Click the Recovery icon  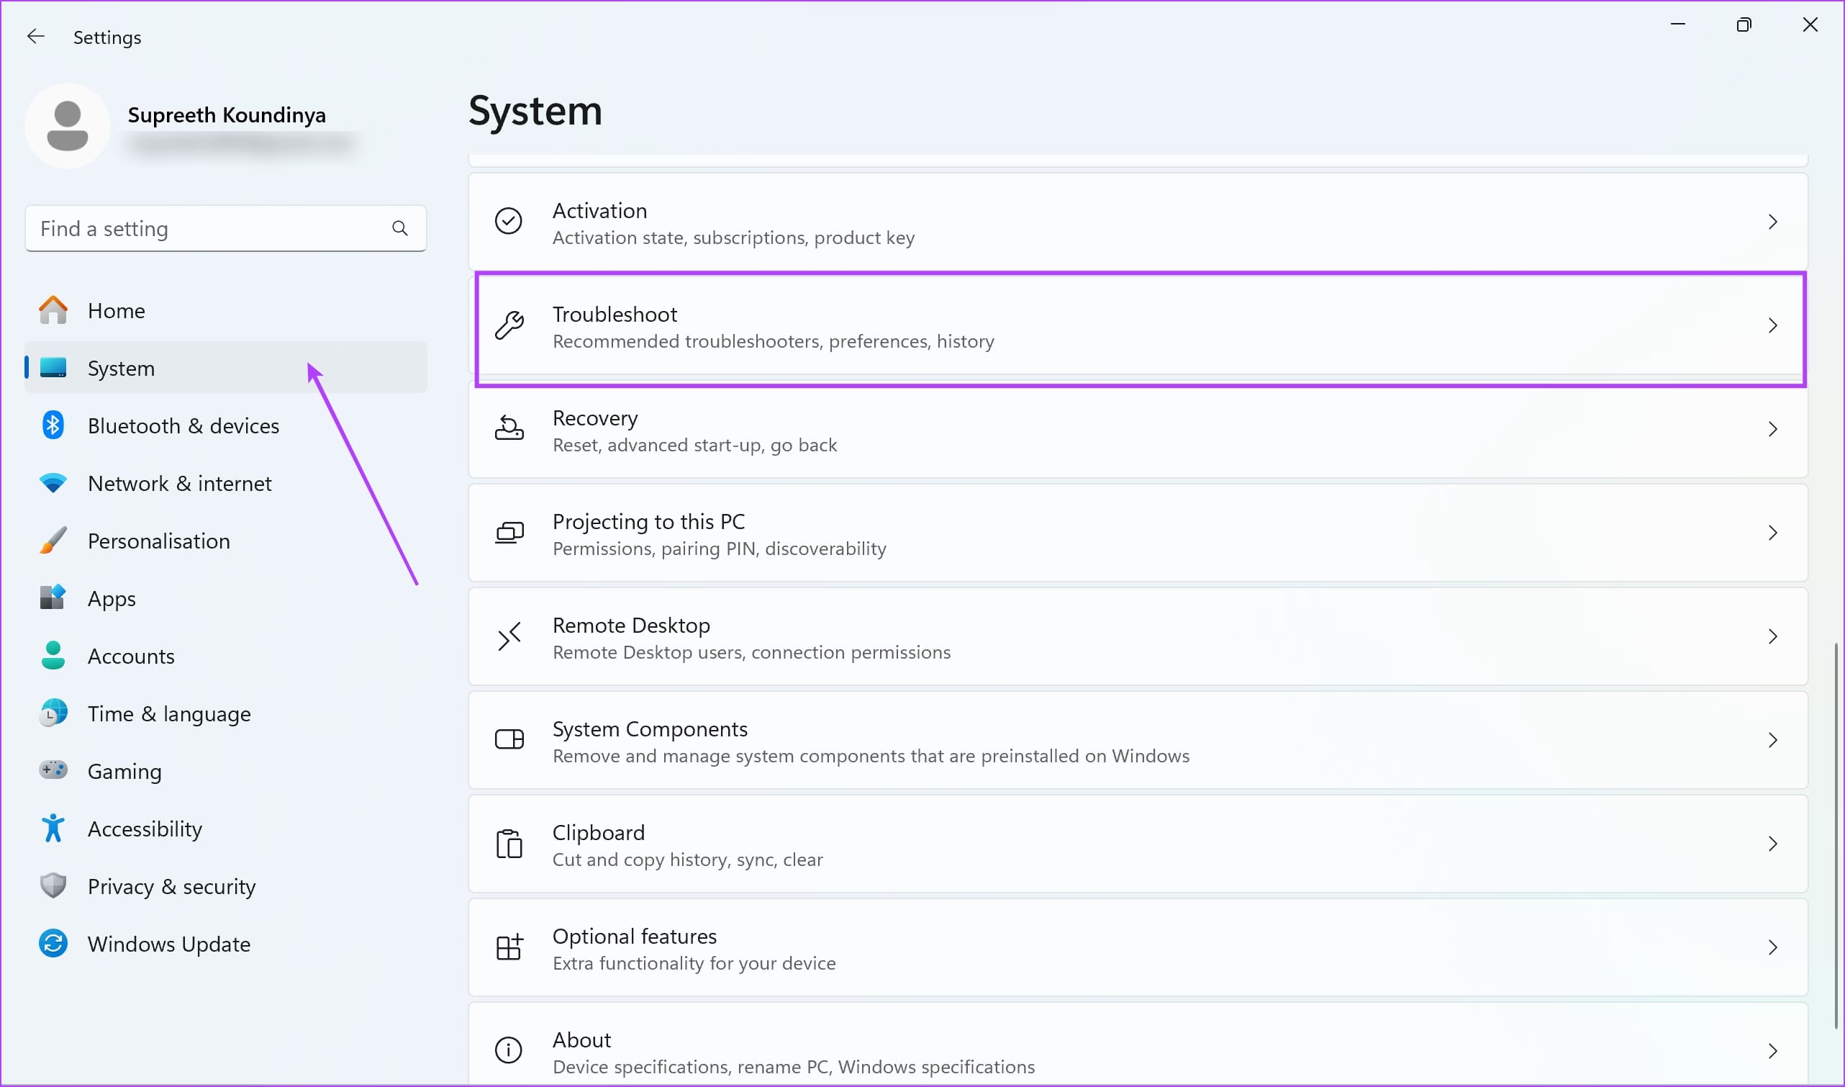[509, 430]
